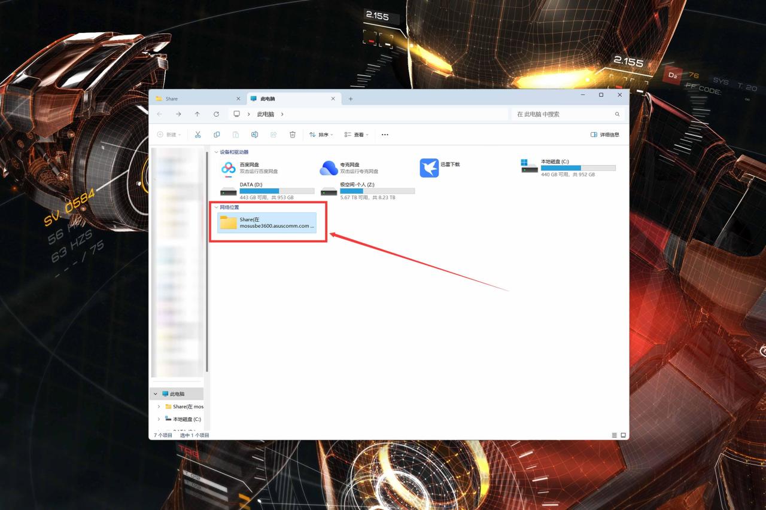Switch to the Share tab

(x=197, y=99)
